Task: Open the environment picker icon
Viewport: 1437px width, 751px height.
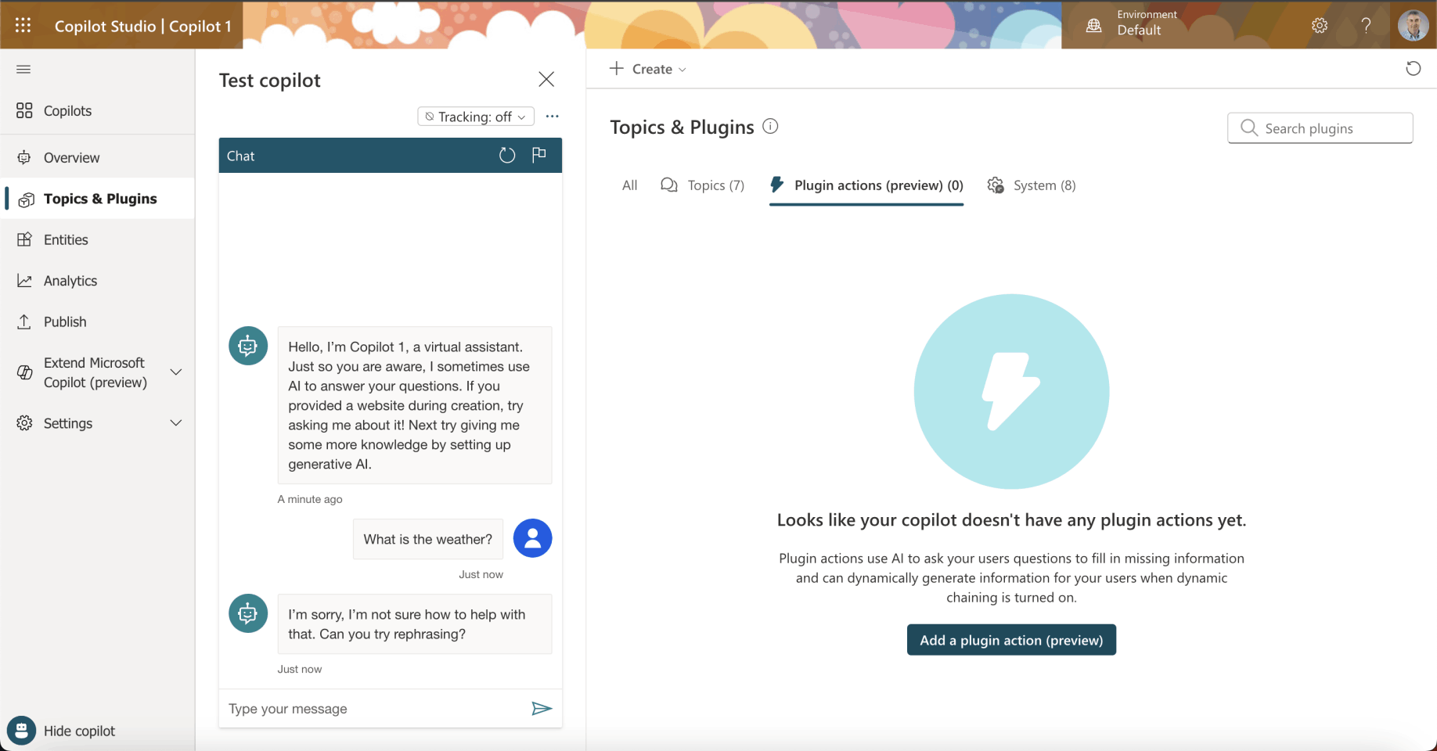Action: click(x=1094, y=25)
